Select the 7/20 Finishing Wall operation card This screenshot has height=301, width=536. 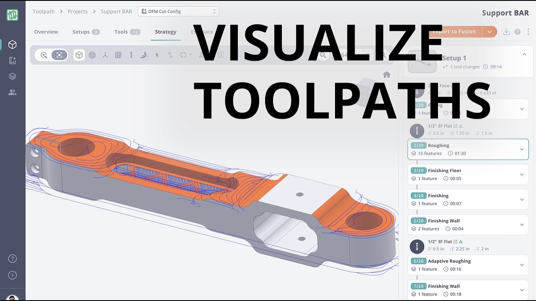[x=468, y=290]
